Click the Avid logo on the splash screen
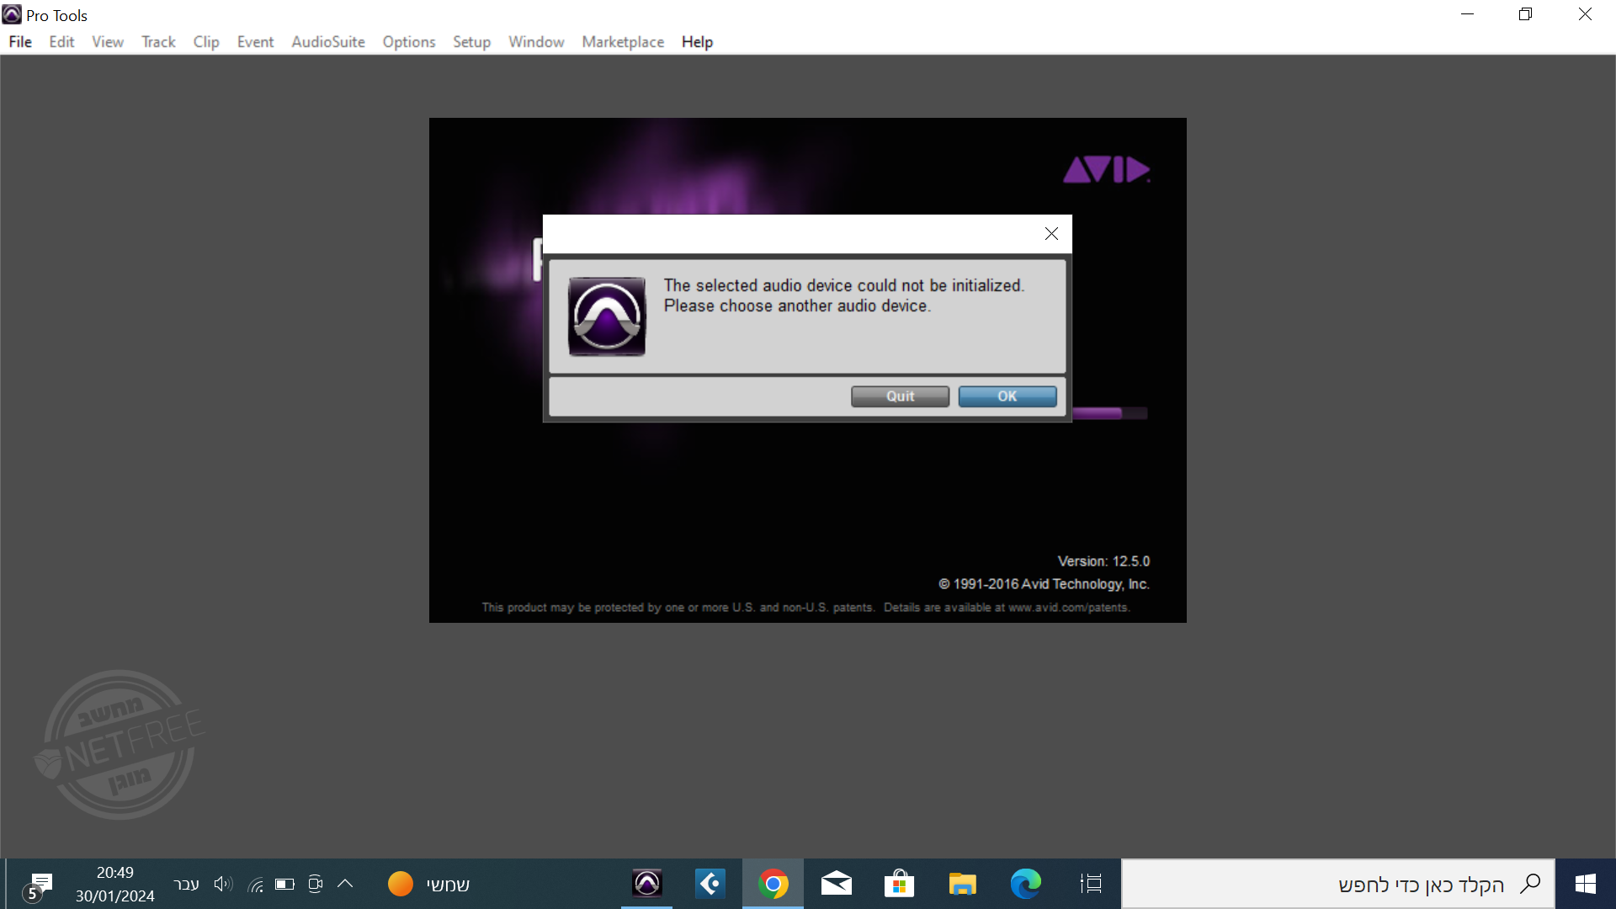1616x909 pixels. (1106, 170)
